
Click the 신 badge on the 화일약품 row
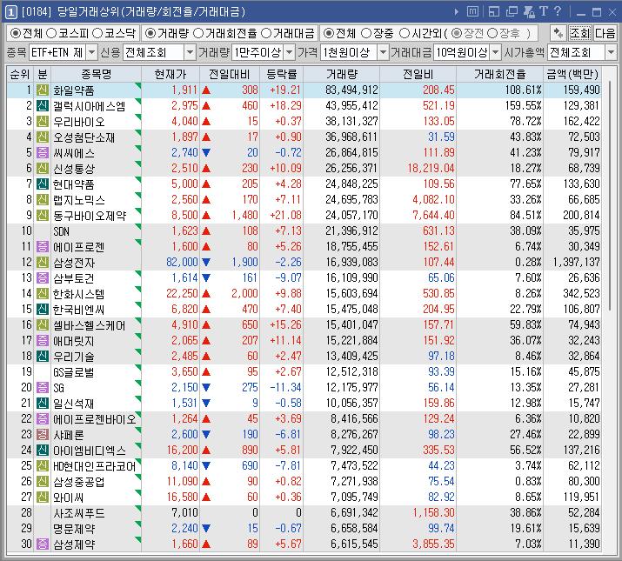click(x=43, y=90)
